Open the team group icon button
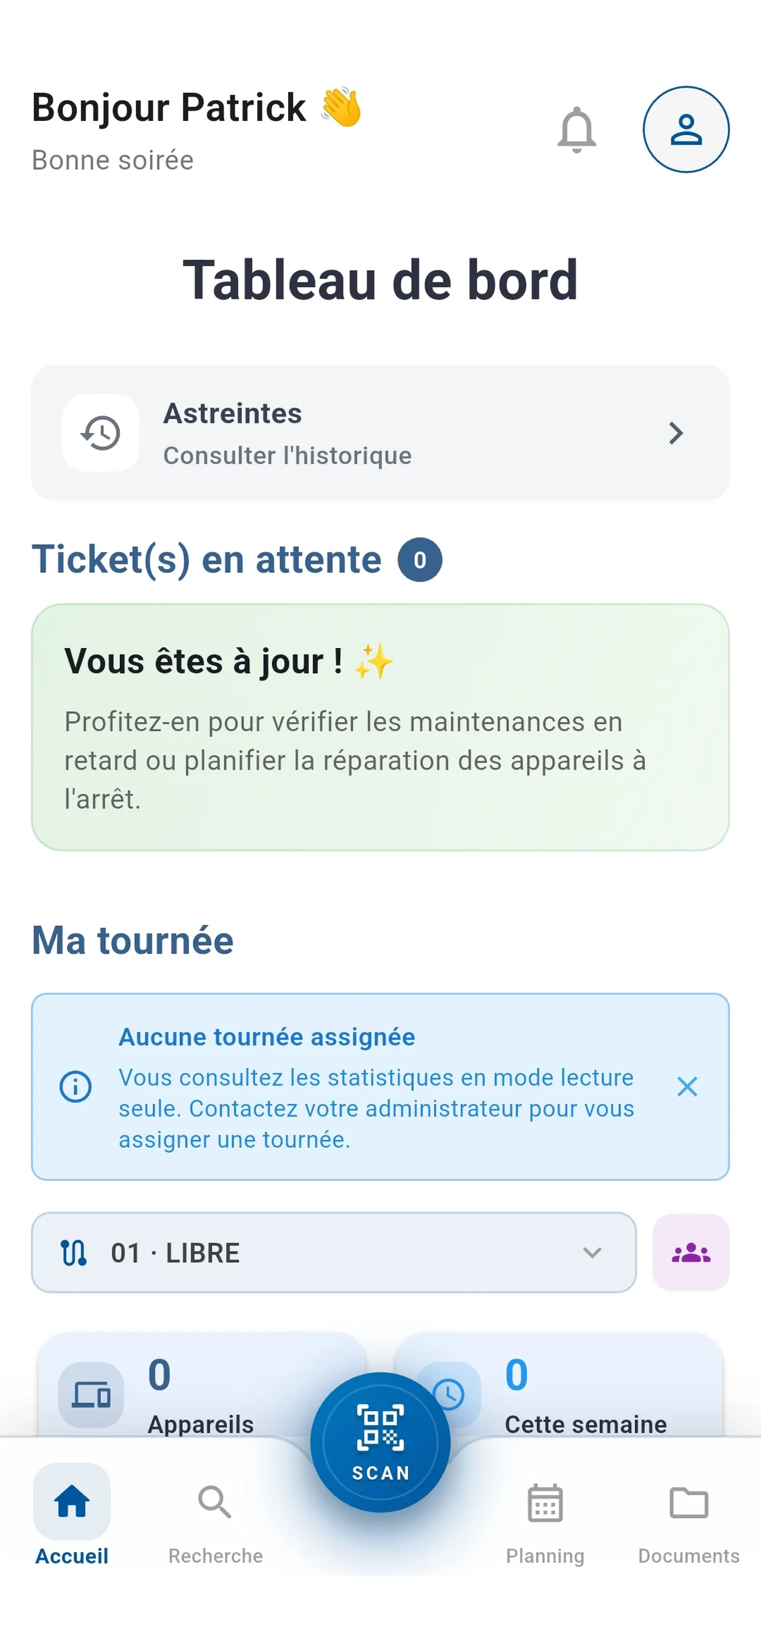The height and width of the screenshot is (1647, 761). tap(690, 1253)
